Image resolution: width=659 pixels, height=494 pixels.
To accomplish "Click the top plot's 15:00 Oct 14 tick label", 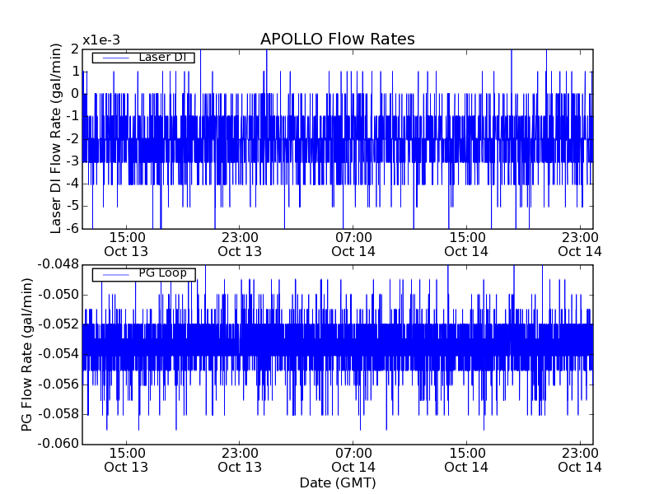I will coord(466,245).
